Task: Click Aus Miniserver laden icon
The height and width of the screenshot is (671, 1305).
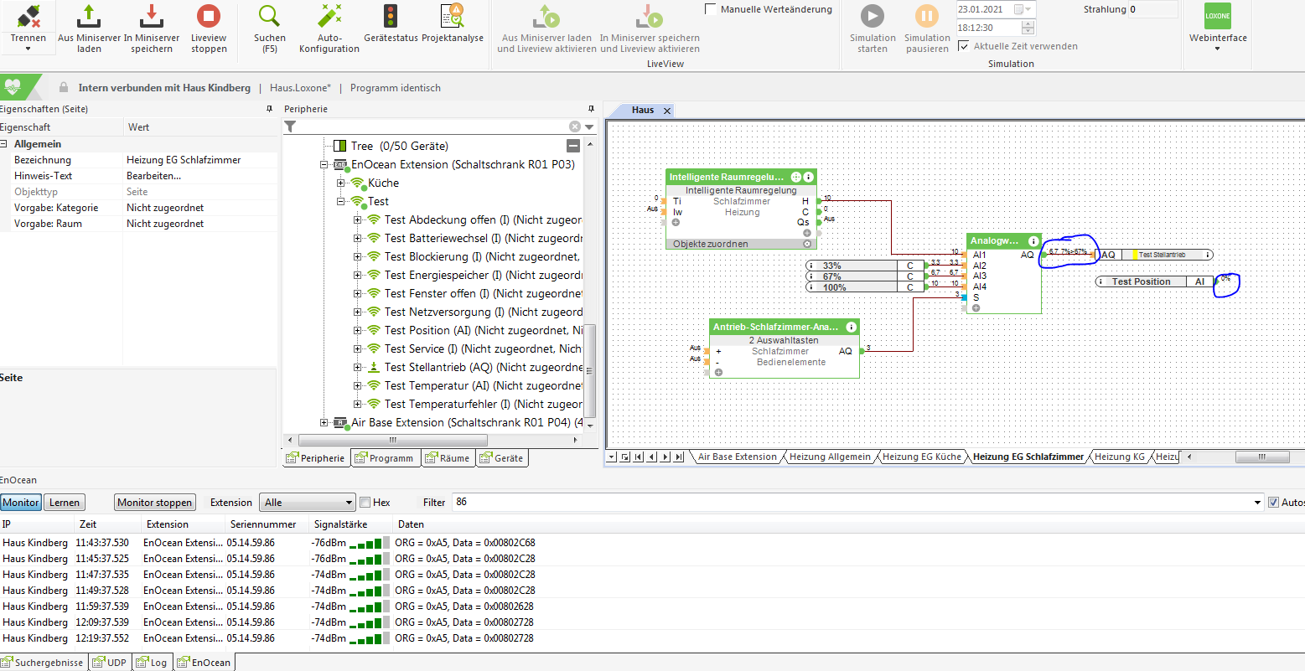Action: coord(89,17)
